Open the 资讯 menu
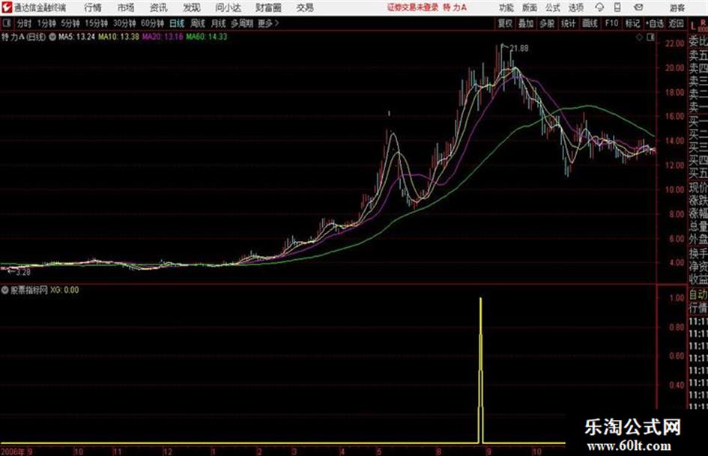Image resolution: width=708 pixels, height=456 pixels. tap(159, 7)
